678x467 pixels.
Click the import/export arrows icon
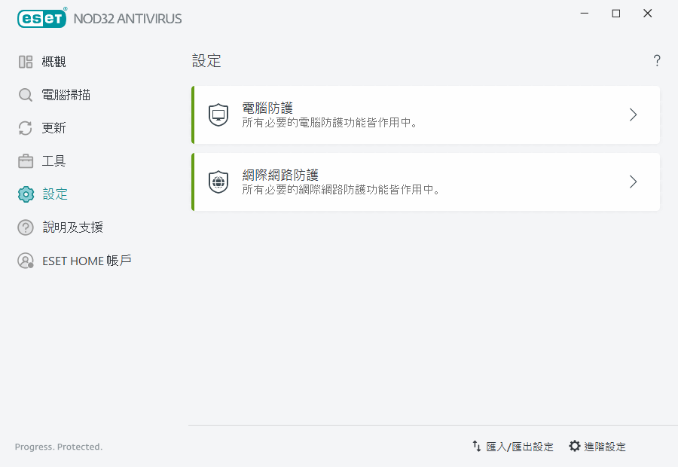[476, 447]
